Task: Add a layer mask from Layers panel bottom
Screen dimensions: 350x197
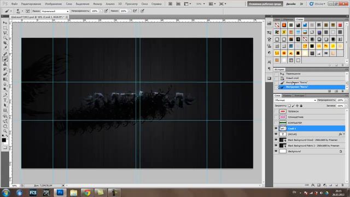Action: 319,185
